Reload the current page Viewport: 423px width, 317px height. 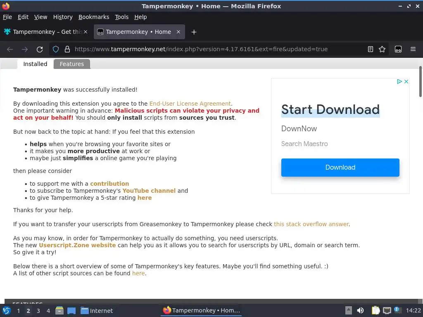pyautogui.click(x=40, y=50)
